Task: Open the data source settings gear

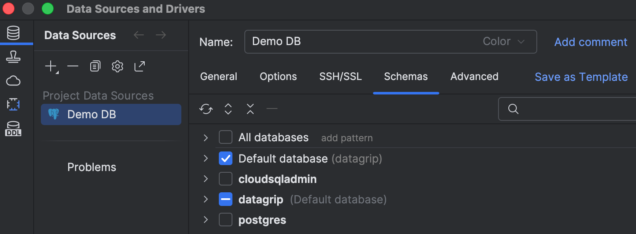Action: [117, 66]
